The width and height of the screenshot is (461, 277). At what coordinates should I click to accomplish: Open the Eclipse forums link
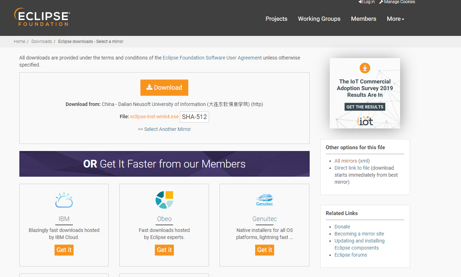pos(351,255)
